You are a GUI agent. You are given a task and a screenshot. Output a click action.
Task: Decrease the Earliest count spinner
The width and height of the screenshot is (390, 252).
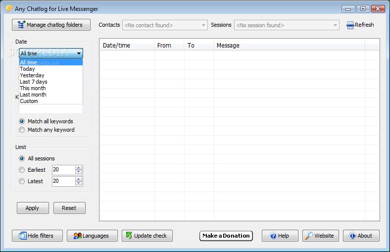(x=79, y=172)
